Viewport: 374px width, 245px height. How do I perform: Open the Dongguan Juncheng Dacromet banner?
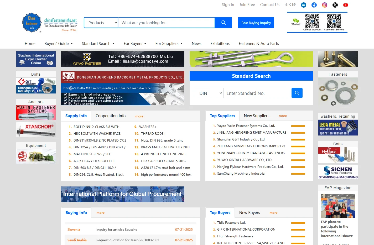123,88
